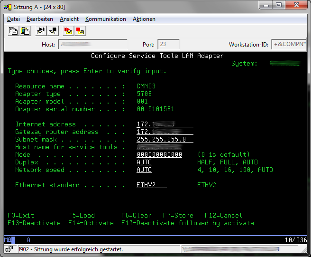
Task: Click the connection status icon in status bar
Action: 9,249
